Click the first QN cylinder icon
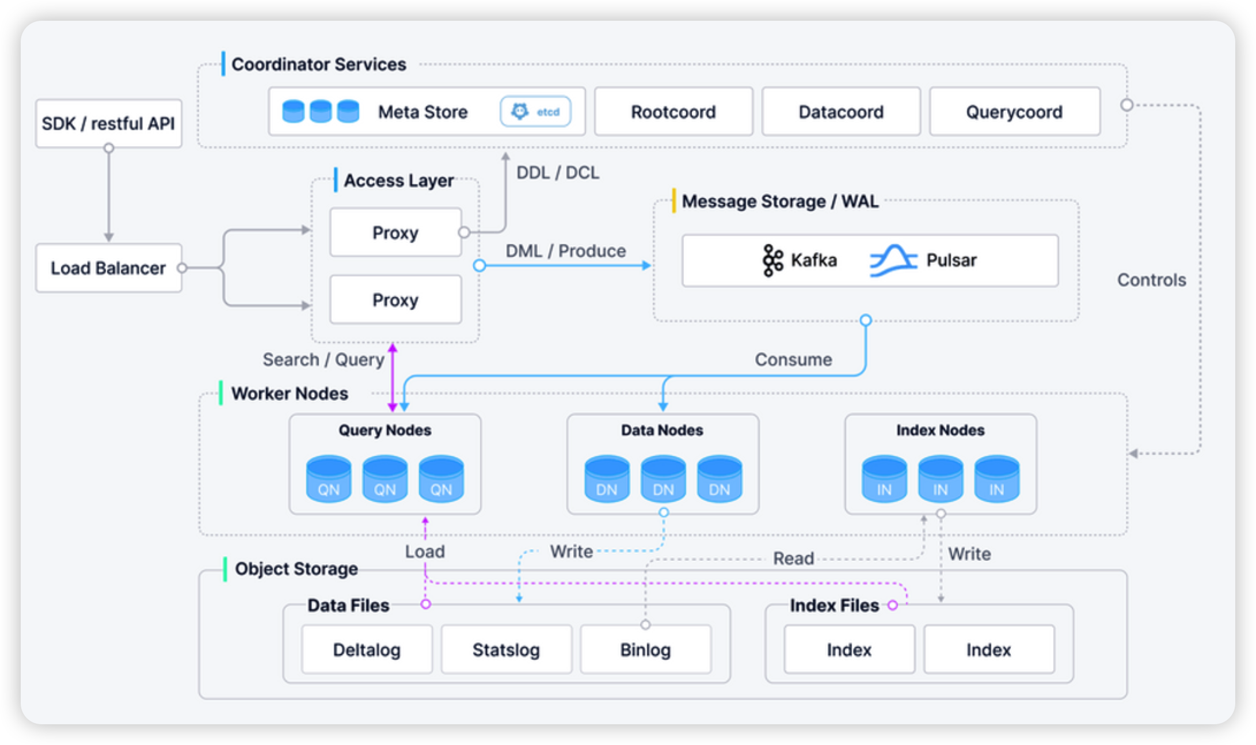 tap(329, 479)
